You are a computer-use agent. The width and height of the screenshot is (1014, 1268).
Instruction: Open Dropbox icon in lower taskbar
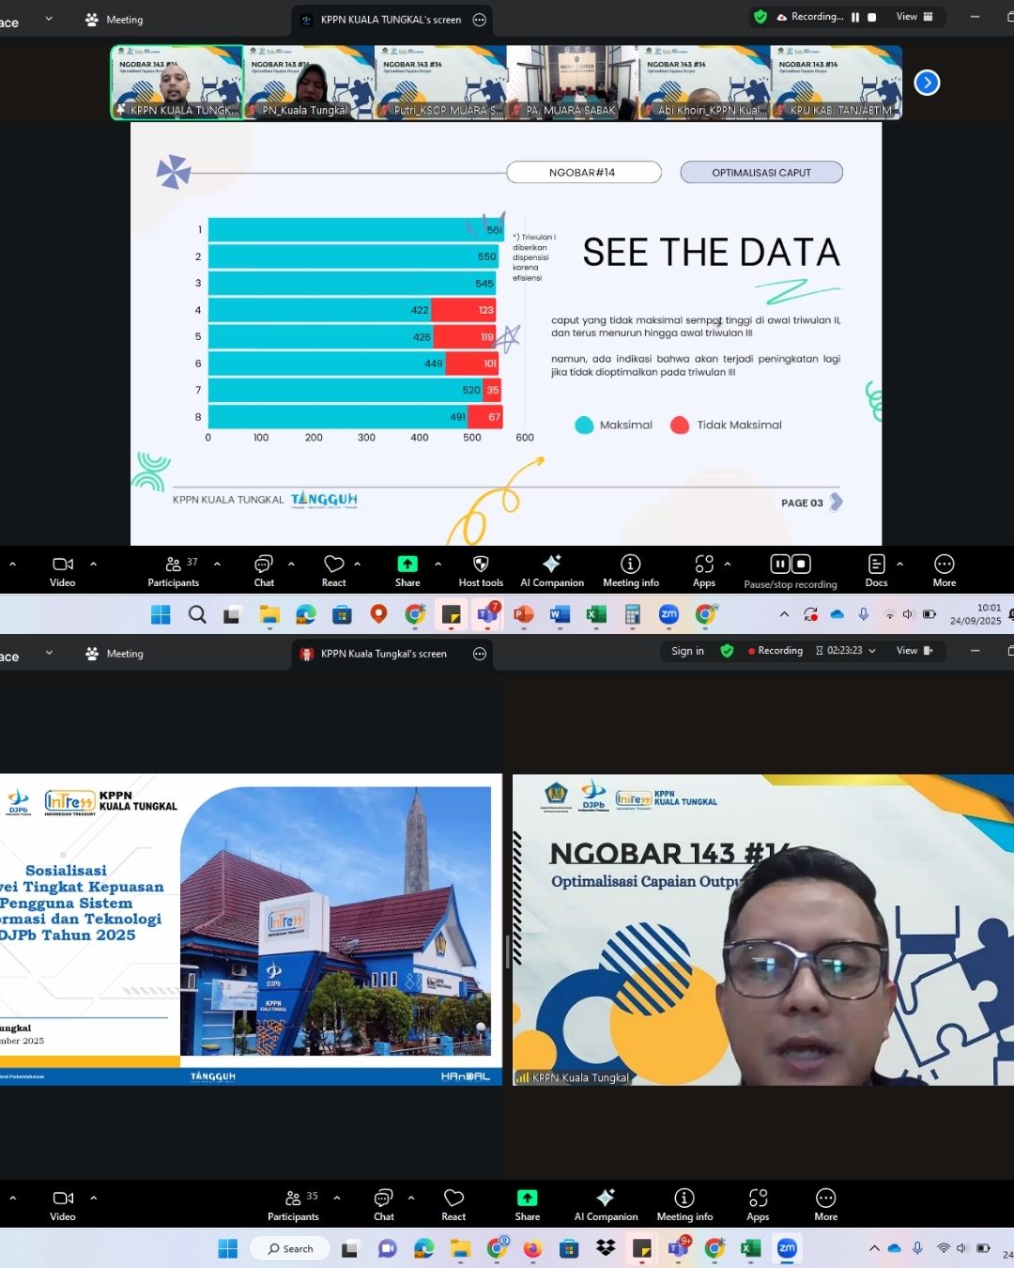[x=606, y=1248]
